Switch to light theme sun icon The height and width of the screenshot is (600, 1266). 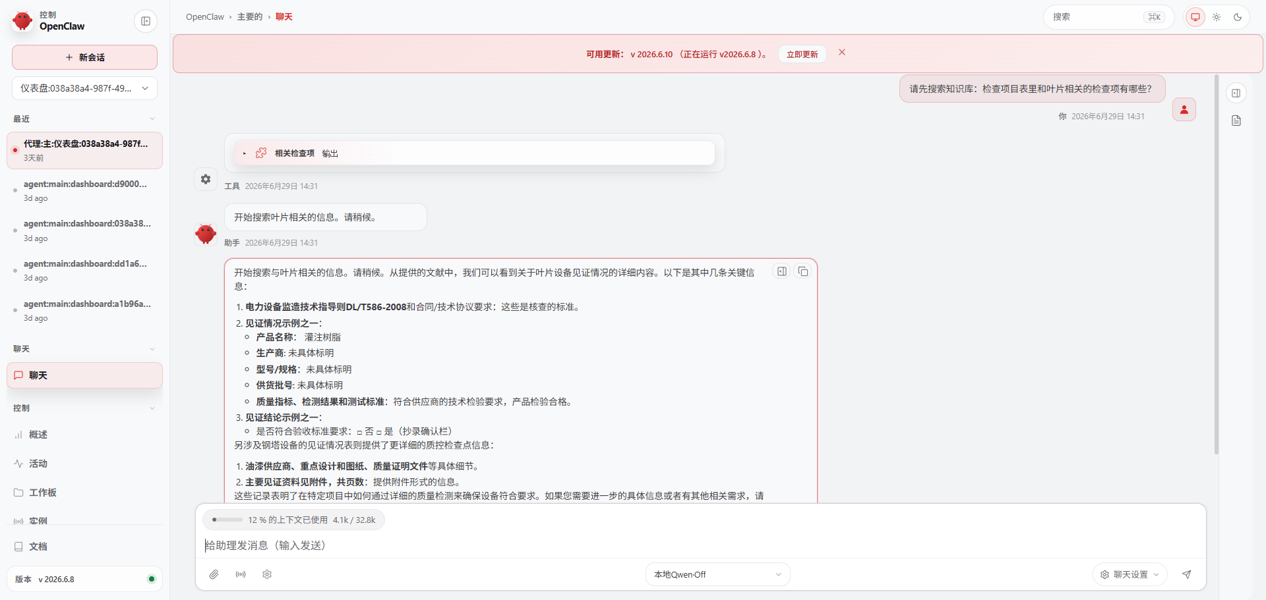click(1217, 17)
